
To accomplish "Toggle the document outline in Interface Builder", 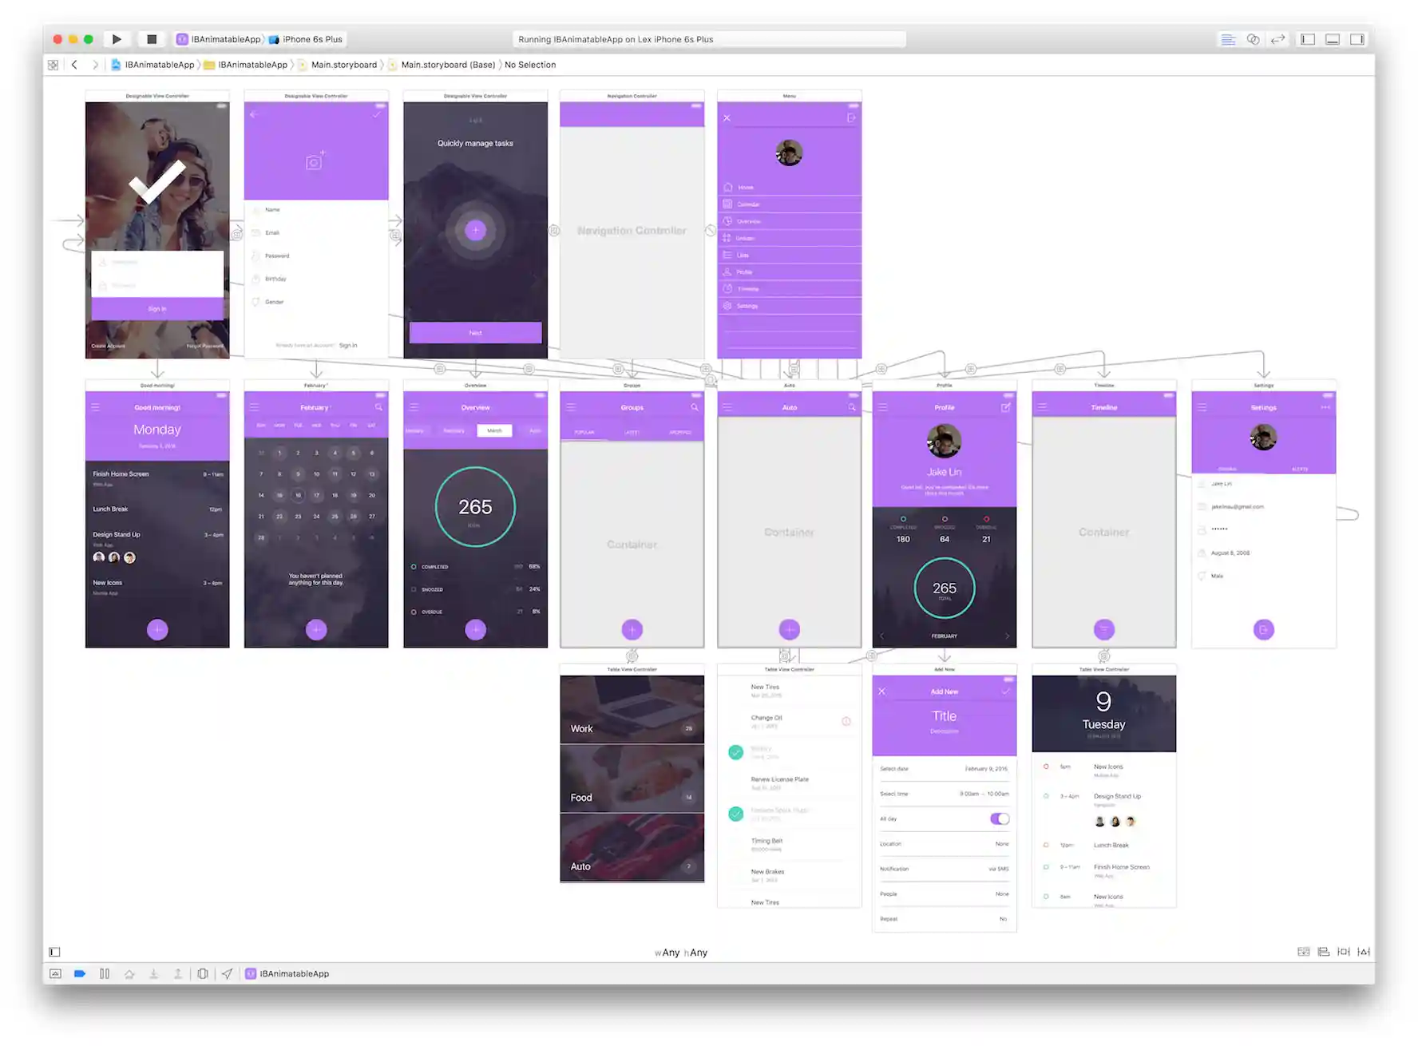I will click(x=53, y=952).
